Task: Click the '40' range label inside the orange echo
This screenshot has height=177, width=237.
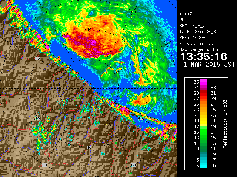Action: 89,29
